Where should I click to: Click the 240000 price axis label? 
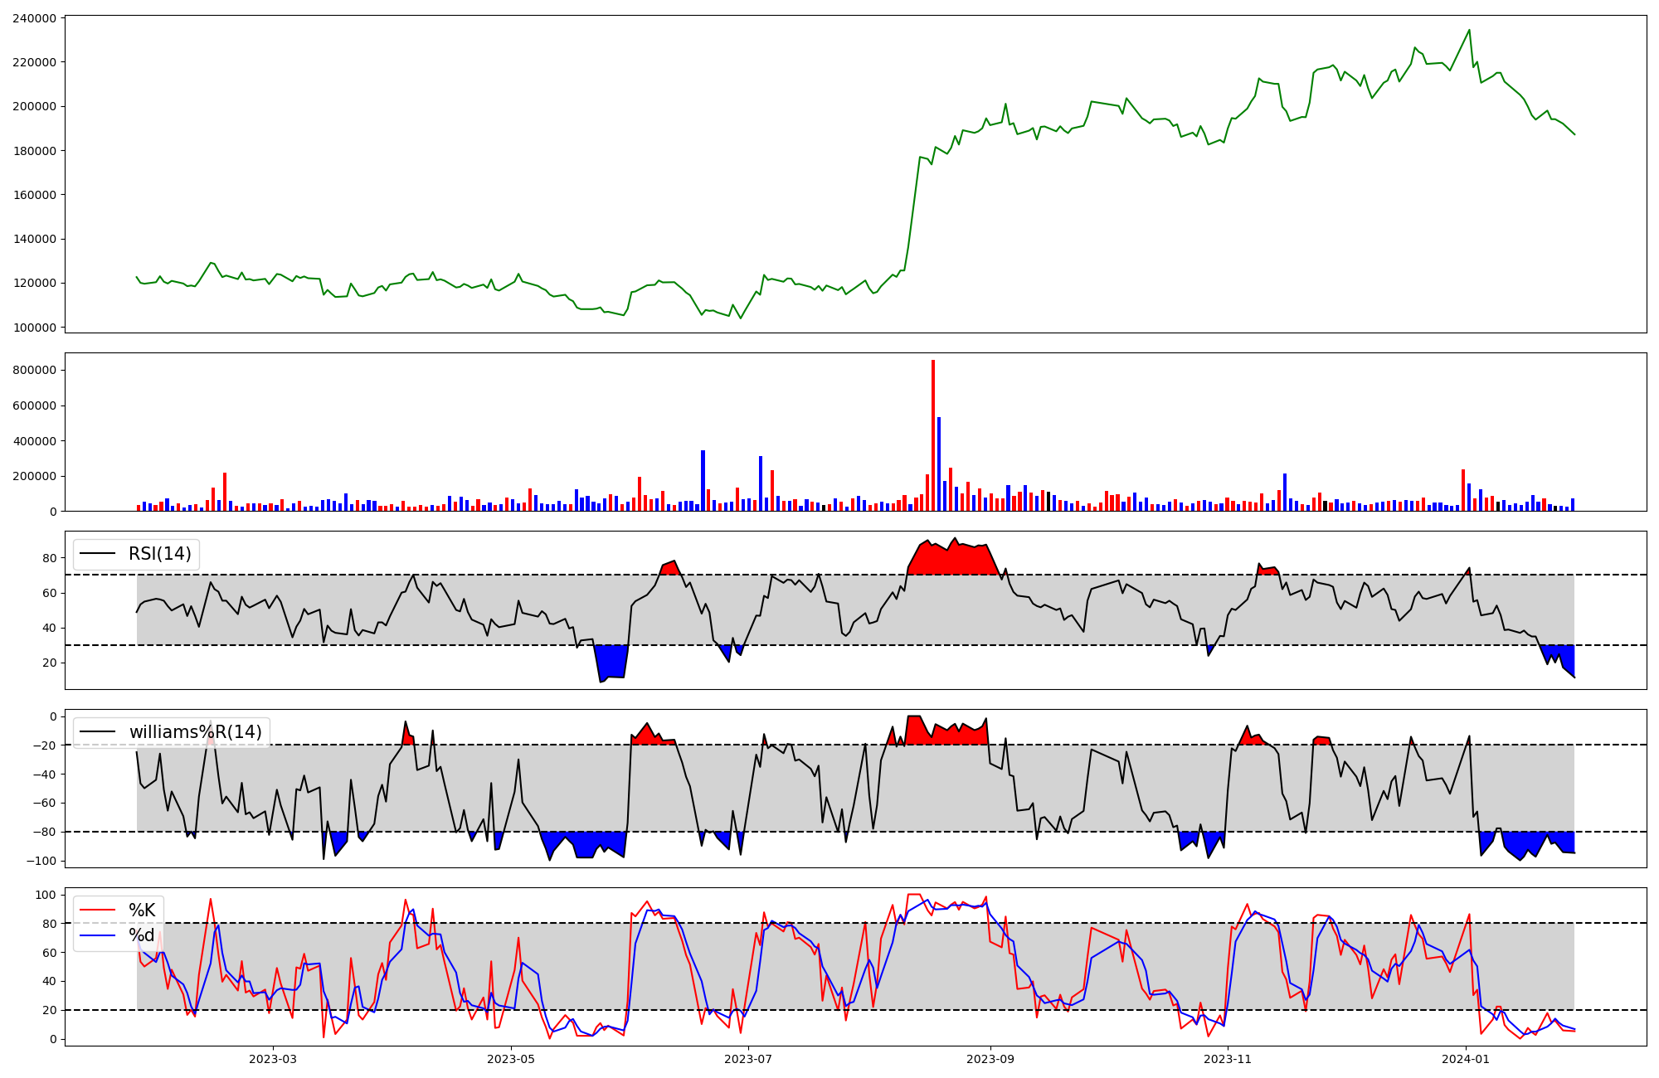pos(35,18)
